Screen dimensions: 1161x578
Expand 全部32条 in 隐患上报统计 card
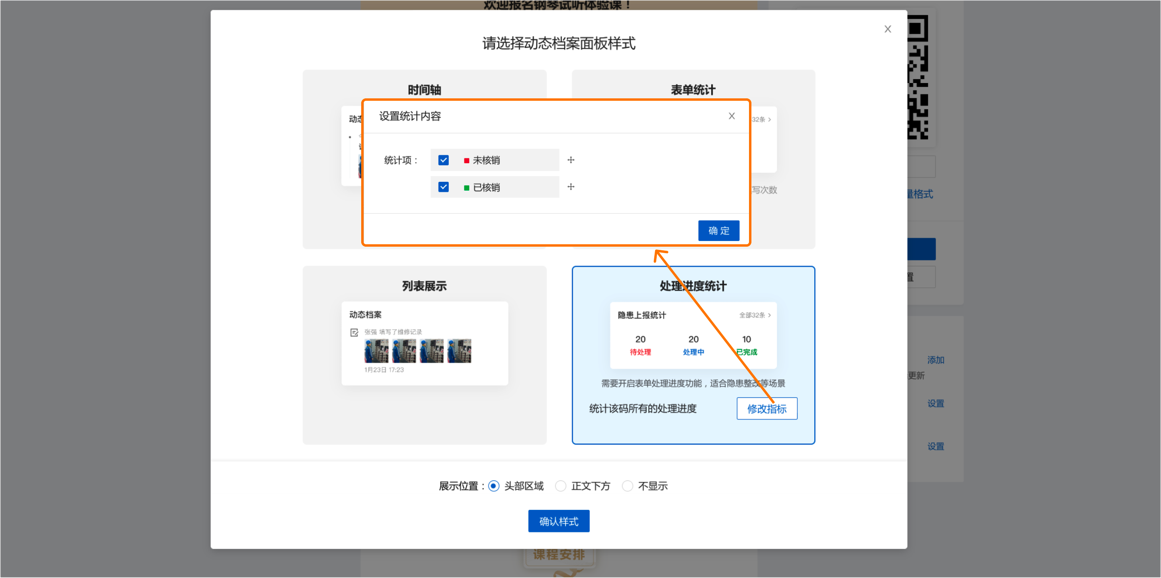pos(755,315)
